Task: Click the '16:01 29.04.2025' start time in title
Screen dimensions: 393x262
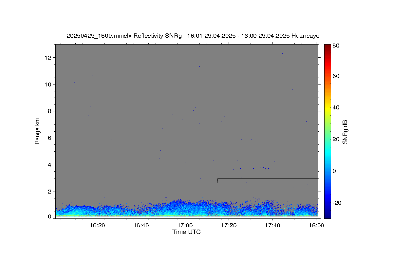Action: (211, 36)
